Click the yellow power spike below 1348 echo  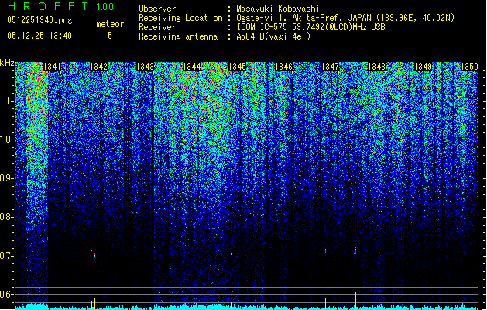coord(356,301)
